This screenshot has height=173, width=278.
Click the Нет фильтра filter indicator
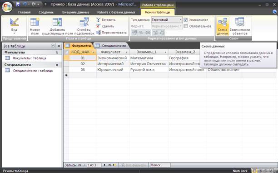[x=134, y=165]
